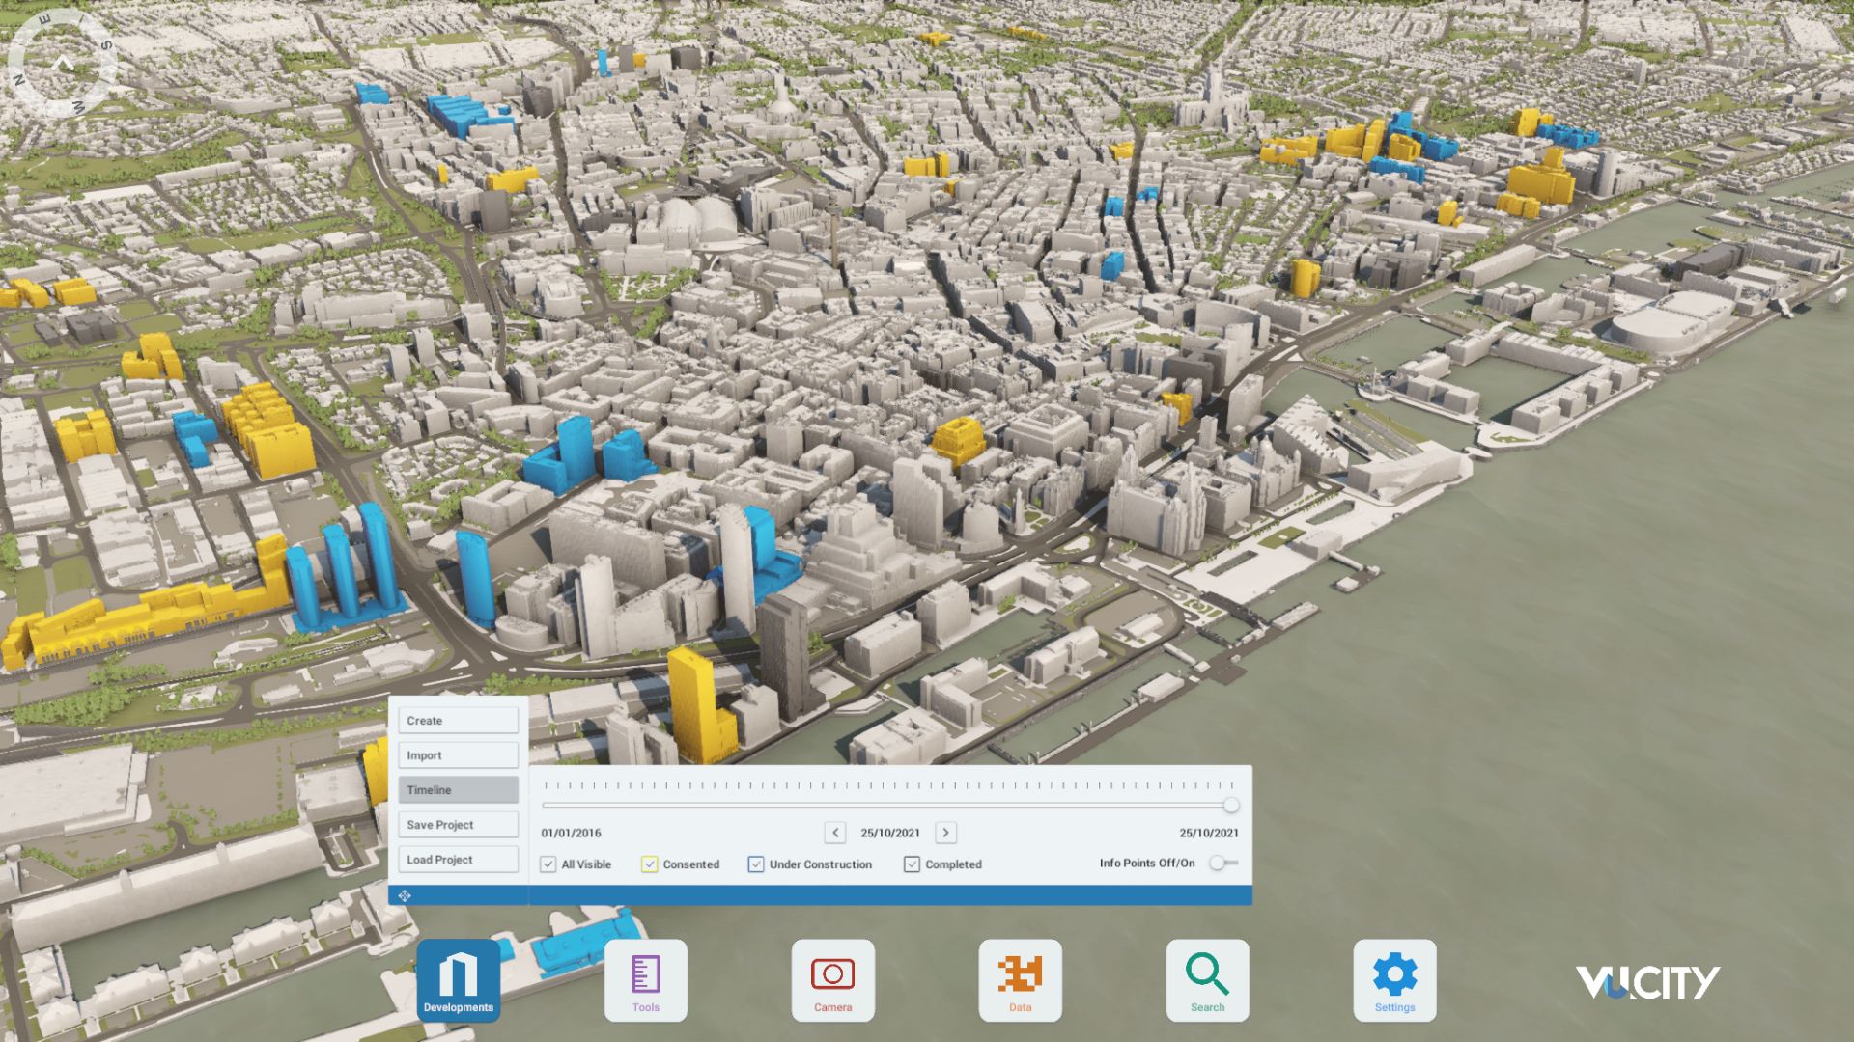This screenshot has width=1854, height=1042.
Task: Open the Developments panel icon
Action: tap(459, 978)
